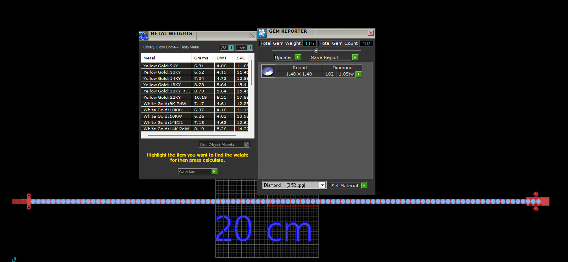Click the 4.06 DWT cell
The width and height of the screenshot is (568, 262).
[224, 66]
